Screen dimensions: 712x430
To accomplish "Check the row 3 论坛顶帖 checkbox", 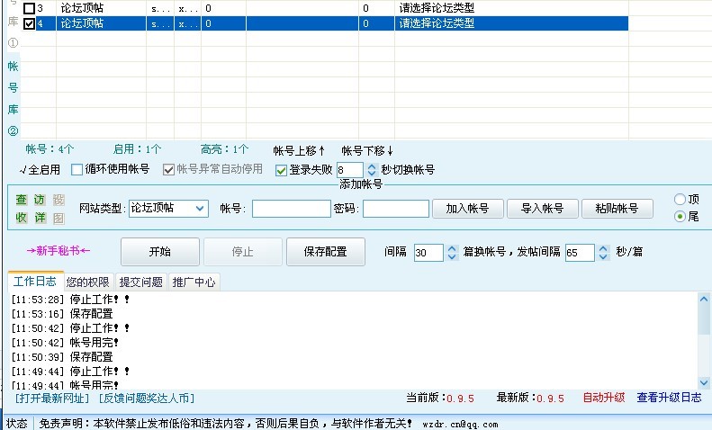I will coord(30,8).
